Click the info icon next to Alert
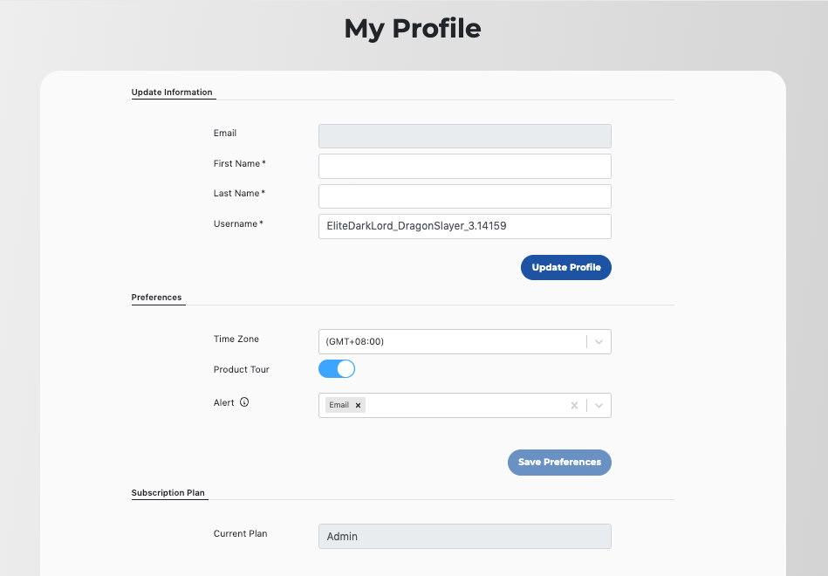 244,402
